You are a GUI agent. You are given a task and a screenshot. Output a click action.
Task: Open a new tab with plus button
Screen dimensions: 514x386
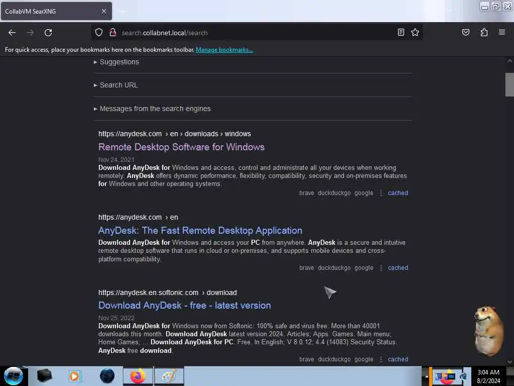coord(122,12)
